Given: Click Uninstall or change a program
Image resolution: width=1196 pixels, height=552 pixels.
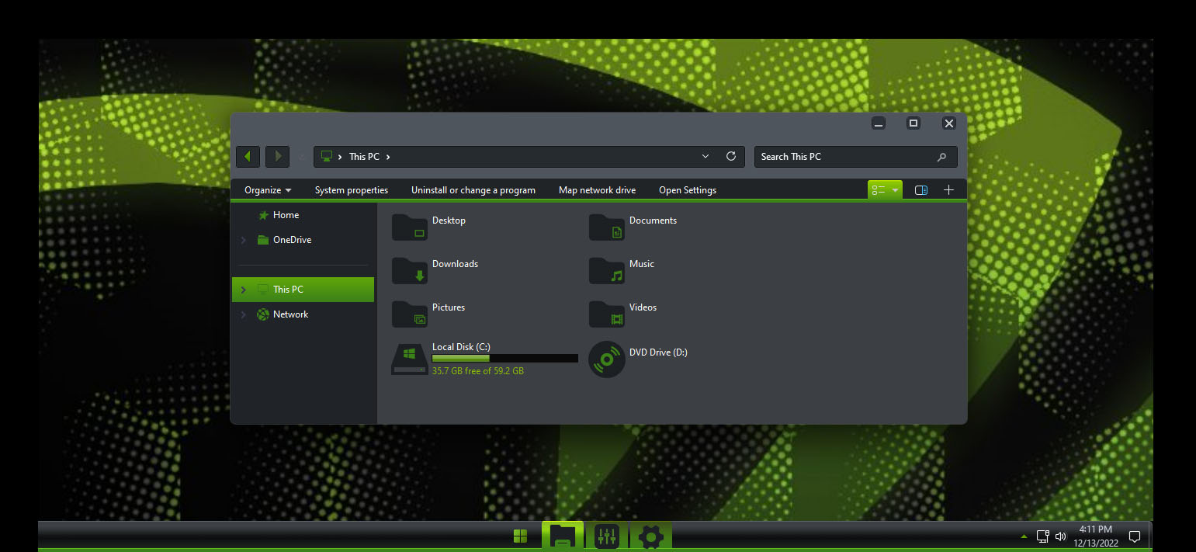Looking at the screenshot, I should pos(473,189).
